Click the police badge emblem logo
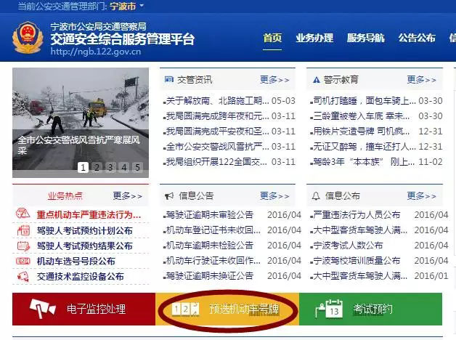 [28, 37]
